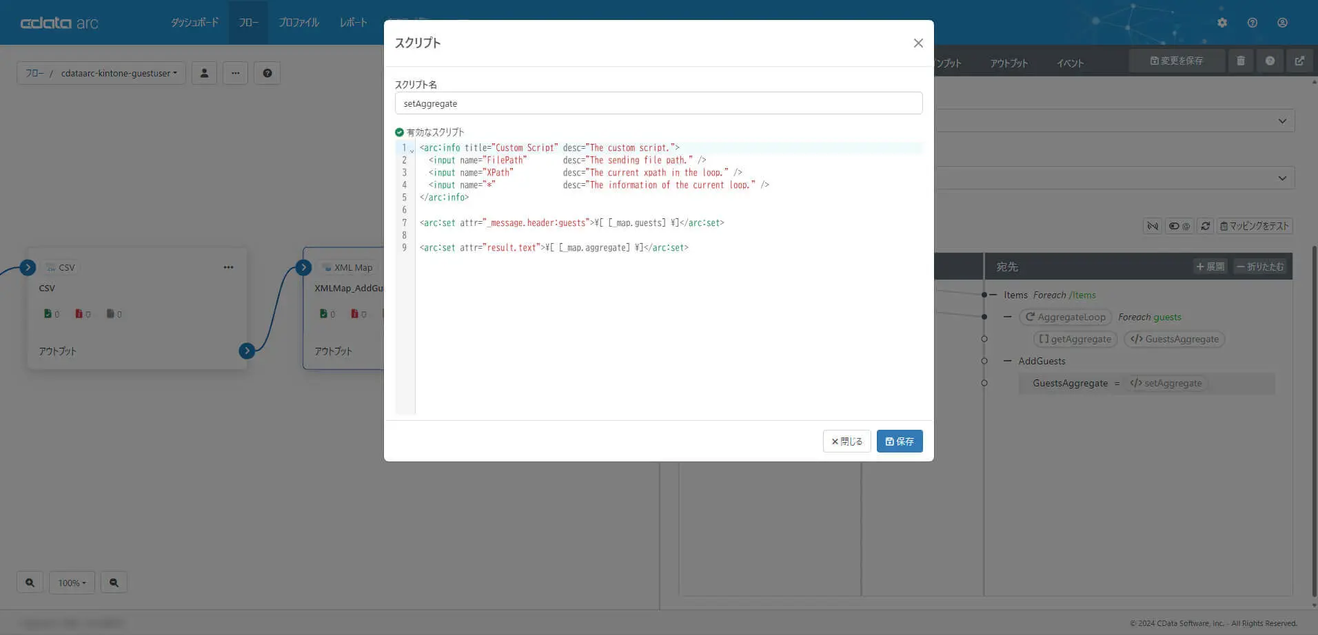Click the getAggregate condition badge
Screen dimensions: 1318x635
click(1075, 339)
